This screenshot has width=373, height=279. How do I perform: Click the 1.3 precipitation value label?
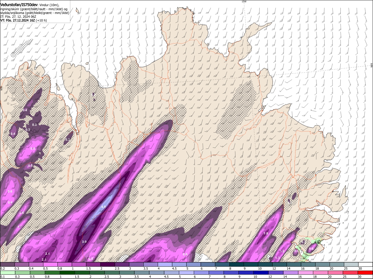(x=277, y=258)
